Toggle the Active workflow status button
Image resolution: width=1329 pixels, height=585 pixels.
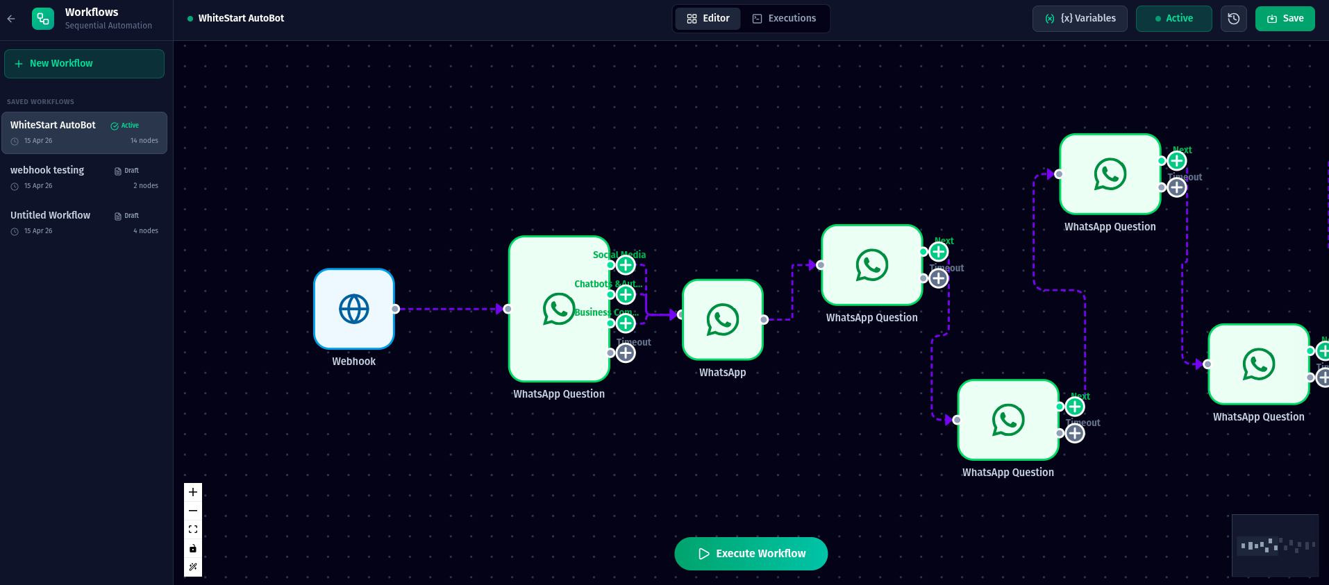[x=1173, y=19]
